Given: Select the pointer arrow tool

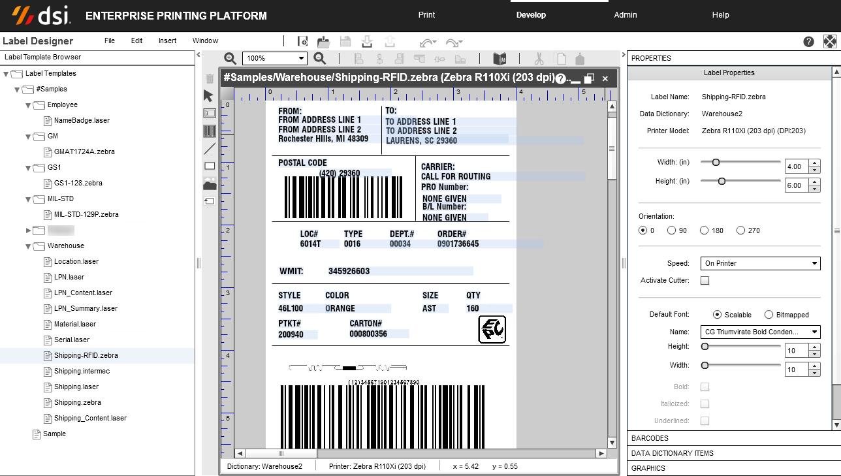Looking at the screenshot, I should [209, 96].
